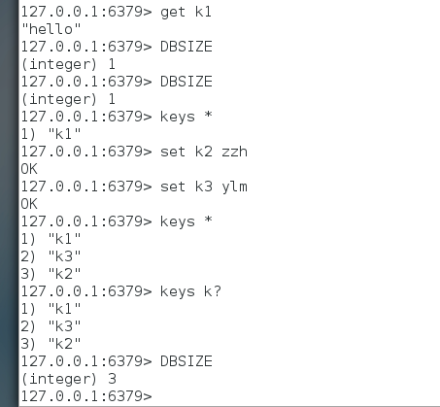Click the second DBSIZE command
Screen dimensions: 440x407
(186, 82)
